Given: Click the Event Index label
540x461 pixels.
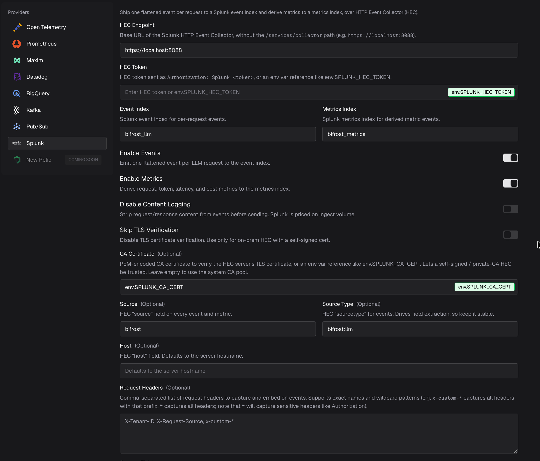Looking at the screenshot, I should 134,109.
